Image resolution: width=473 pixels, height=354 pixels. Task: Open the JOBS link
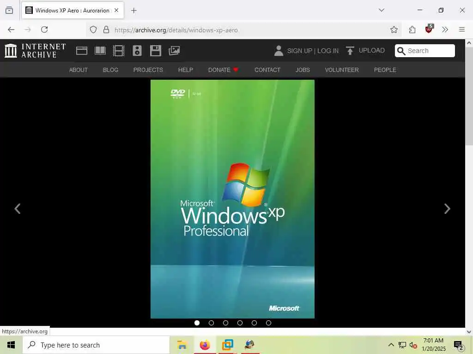(303, 70)
